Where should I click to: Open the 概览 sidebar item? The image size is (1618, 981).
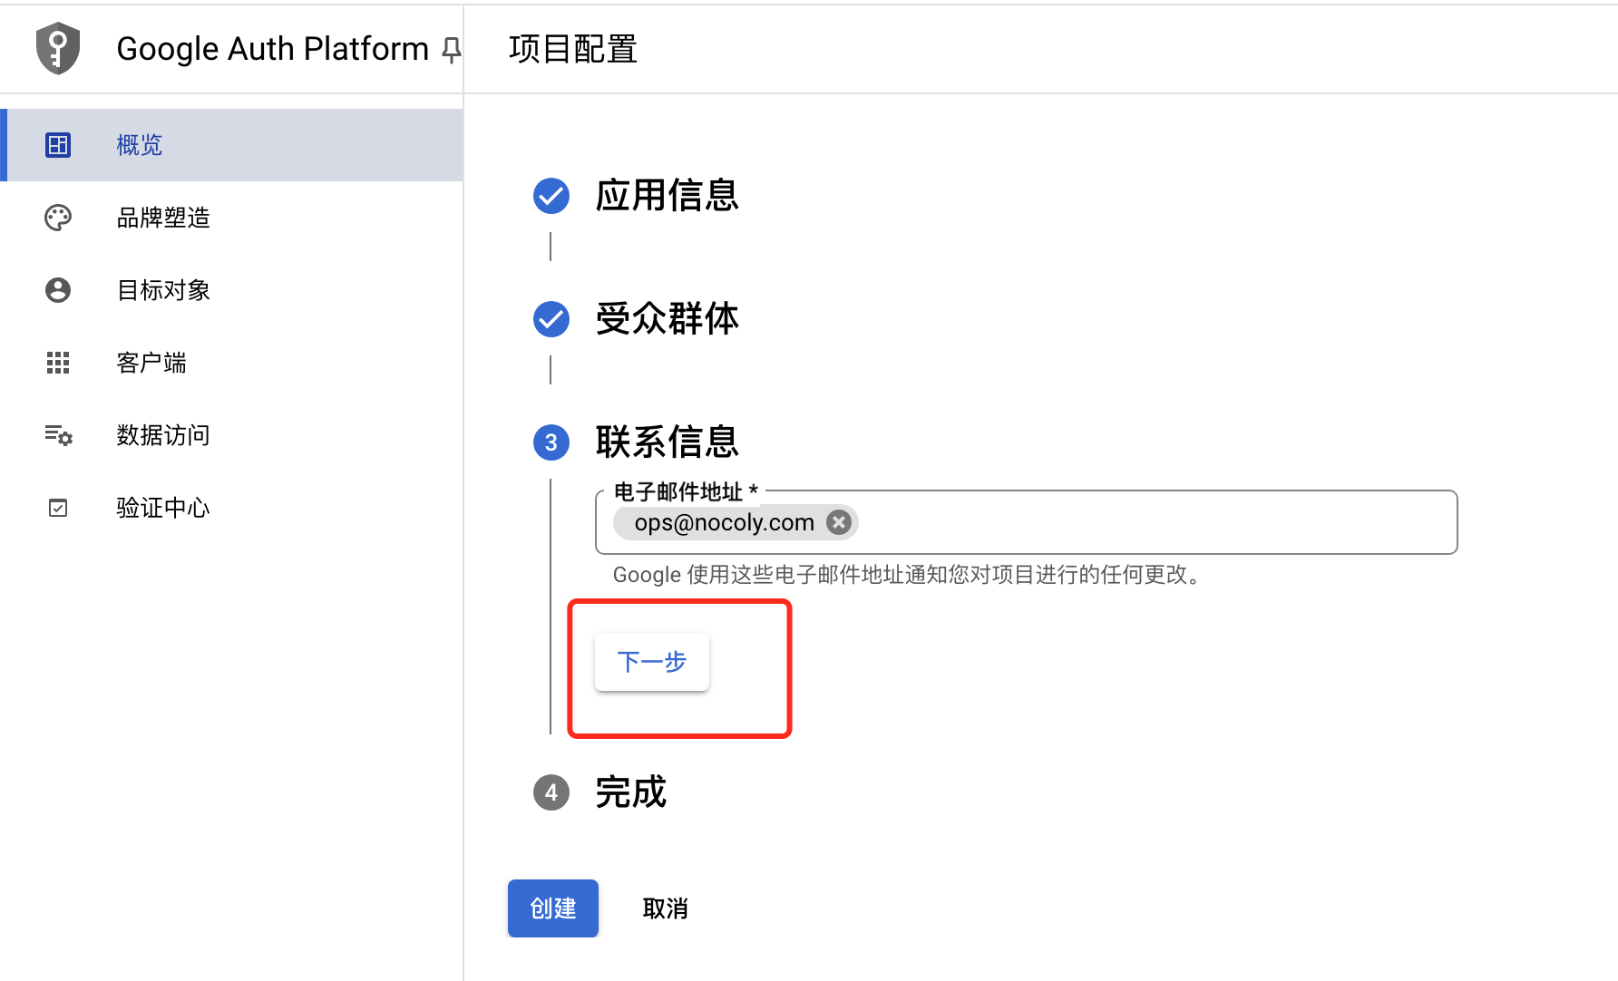point(232,145)
